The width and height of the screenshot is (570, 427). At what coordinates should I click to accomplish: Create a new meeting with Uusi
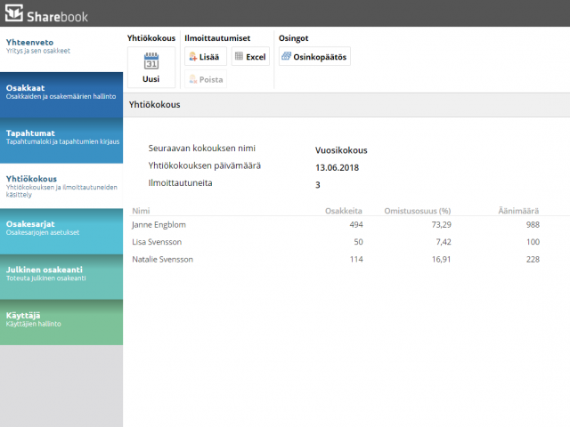coord(151,68)
